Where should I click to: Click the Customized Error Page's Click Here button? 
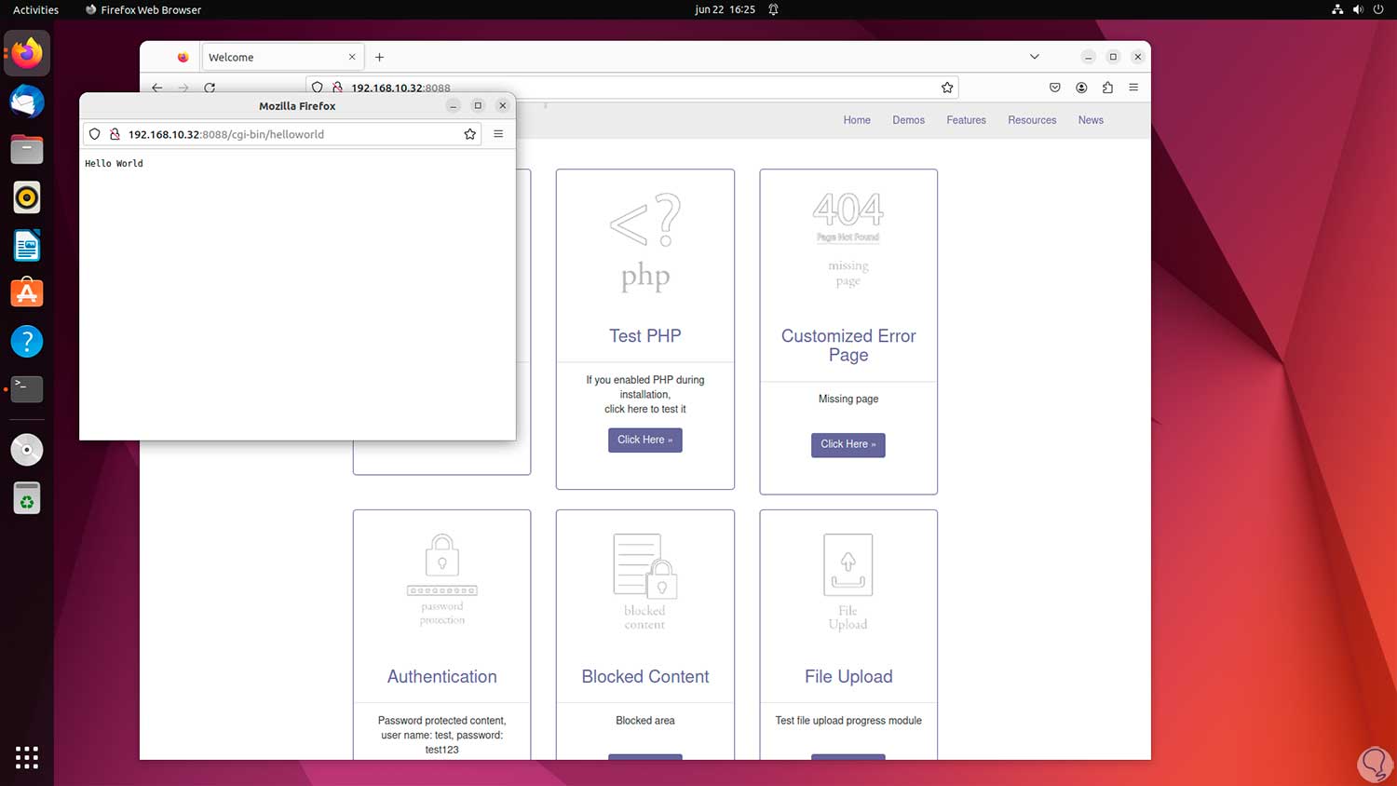coord(848,444)
